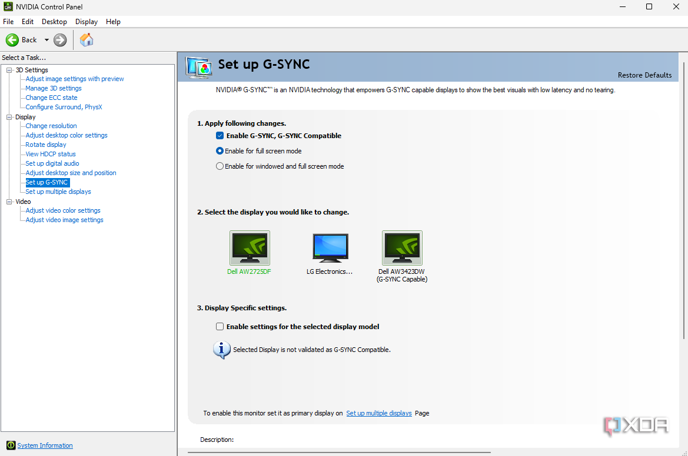This screenshot has height=456, width=688.
Task: Click Restore Defaults
Action: click(644, 75)
